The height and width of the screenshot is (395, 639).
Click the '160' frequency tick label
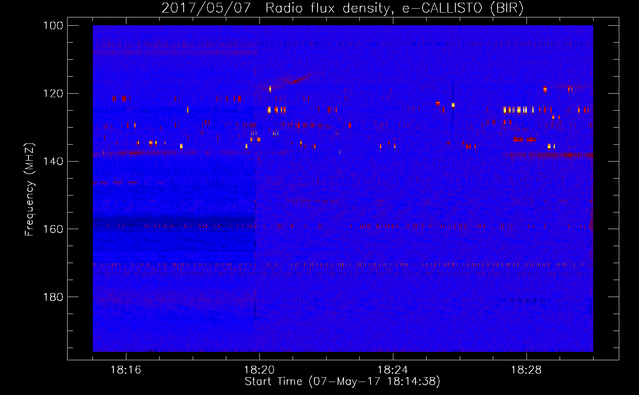pos(53,229)
